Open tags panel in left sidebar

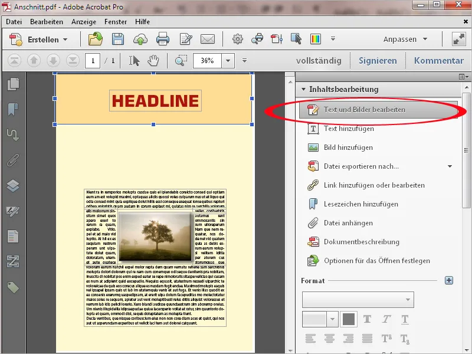click(x=13, y=287)
